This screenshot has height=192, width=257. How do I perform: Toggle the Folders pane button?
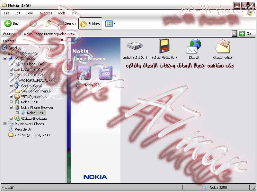(x=90, y=23)
